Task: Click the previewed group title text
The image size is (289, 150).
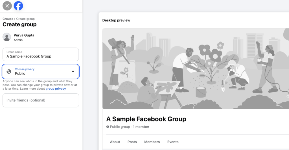Action: (x=146, y=119)
